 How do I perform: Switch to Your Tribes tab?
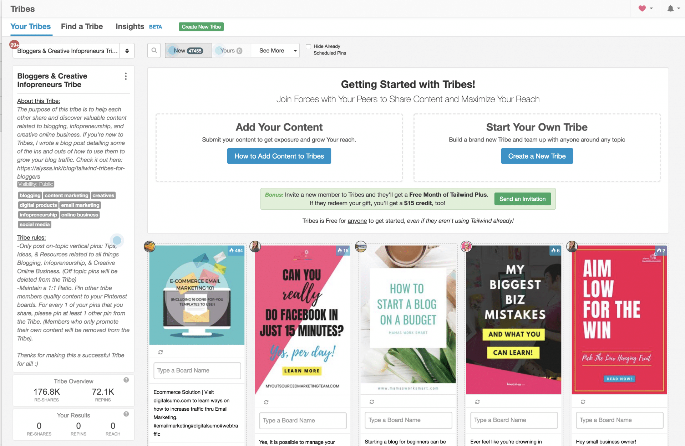click(31, 26)
